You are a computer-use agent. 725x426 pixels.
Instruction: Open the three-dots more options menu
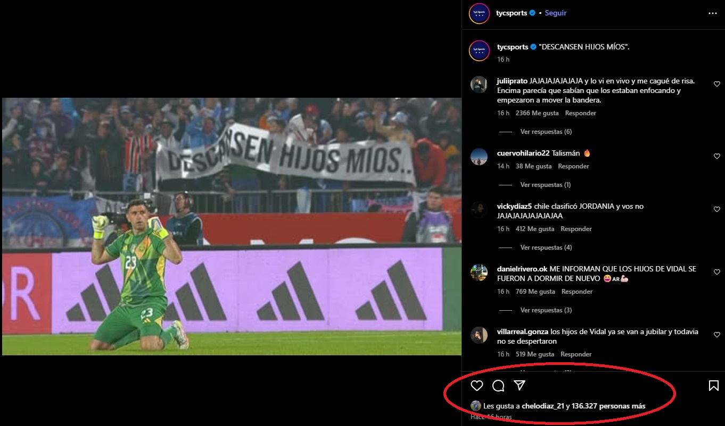pos(713,13)
